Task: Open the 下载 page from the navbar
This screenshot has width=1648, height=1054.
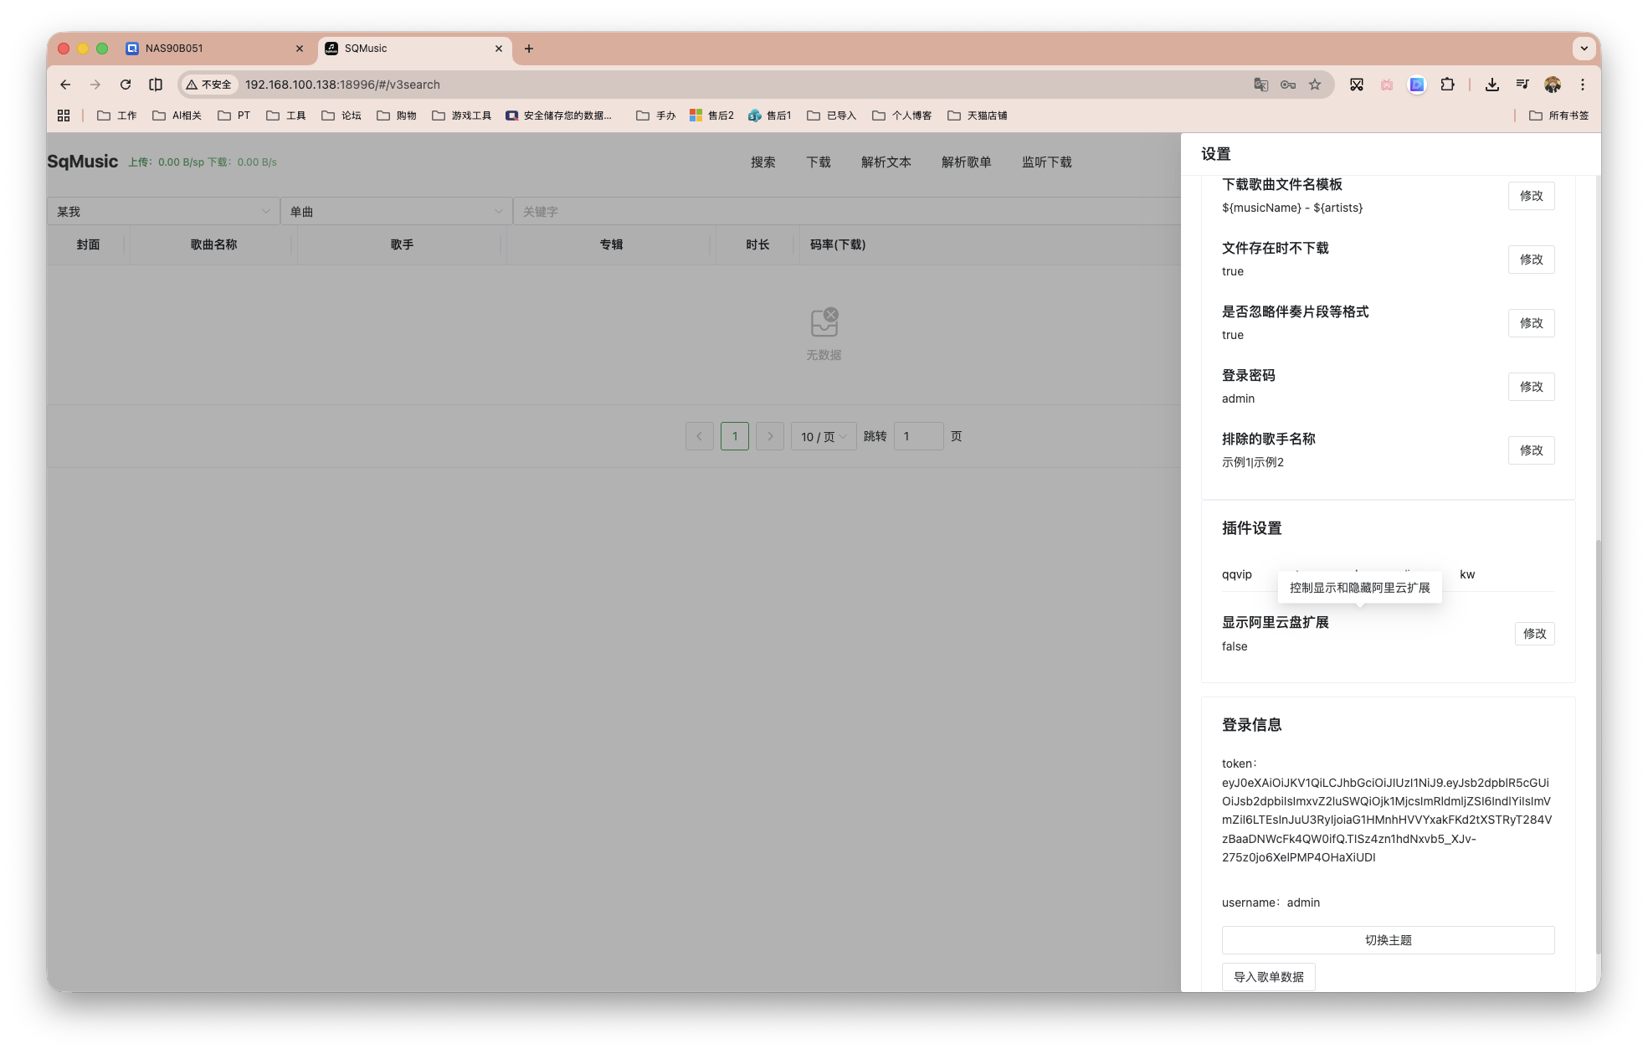Action: 818,162
